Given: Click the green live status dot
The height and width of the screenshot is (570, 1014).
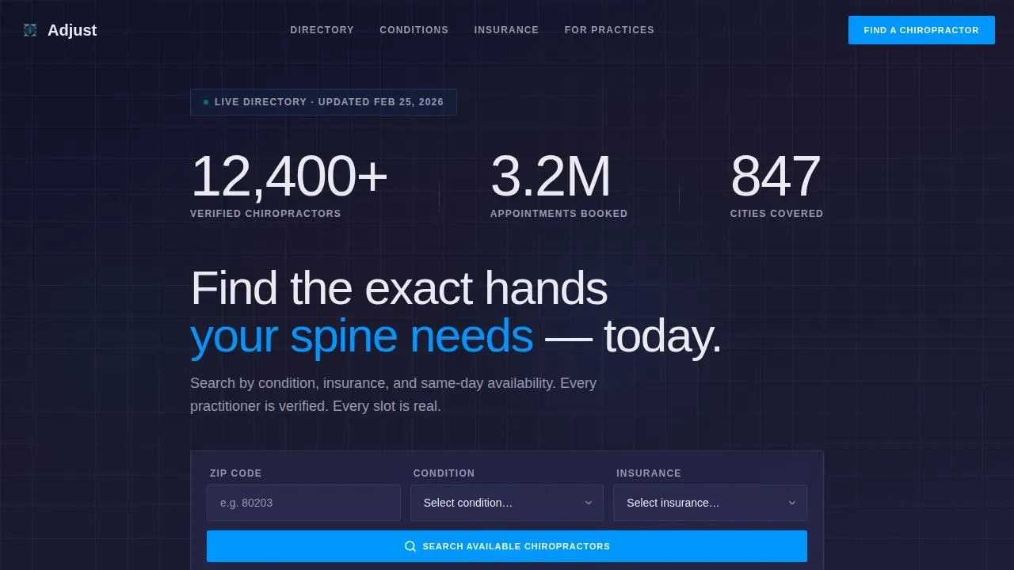Looking at the screenshot, I should (x=206, y=102).
